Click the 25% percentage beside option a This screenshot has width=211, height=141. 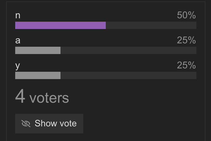pyautogui.click(x=186, y=40)
